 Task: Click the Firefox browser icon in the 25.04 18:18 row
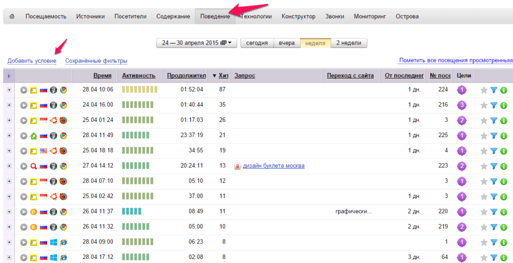(x=63, y=151)
